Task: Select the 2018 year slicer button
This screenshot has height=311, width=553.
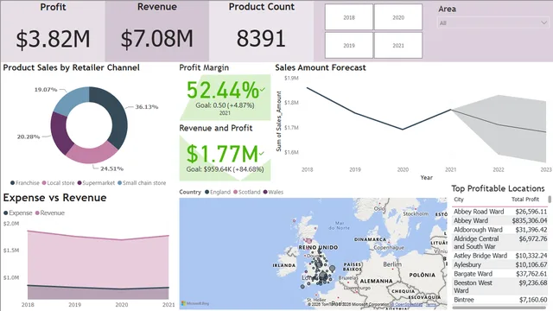Action: 349,17
